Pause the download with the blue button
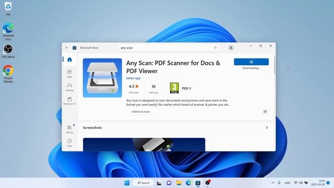The width and height of the screenshot is (334, 188). 251,62
